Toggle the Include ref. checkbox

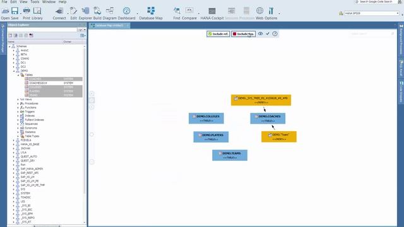pos(218,33)
